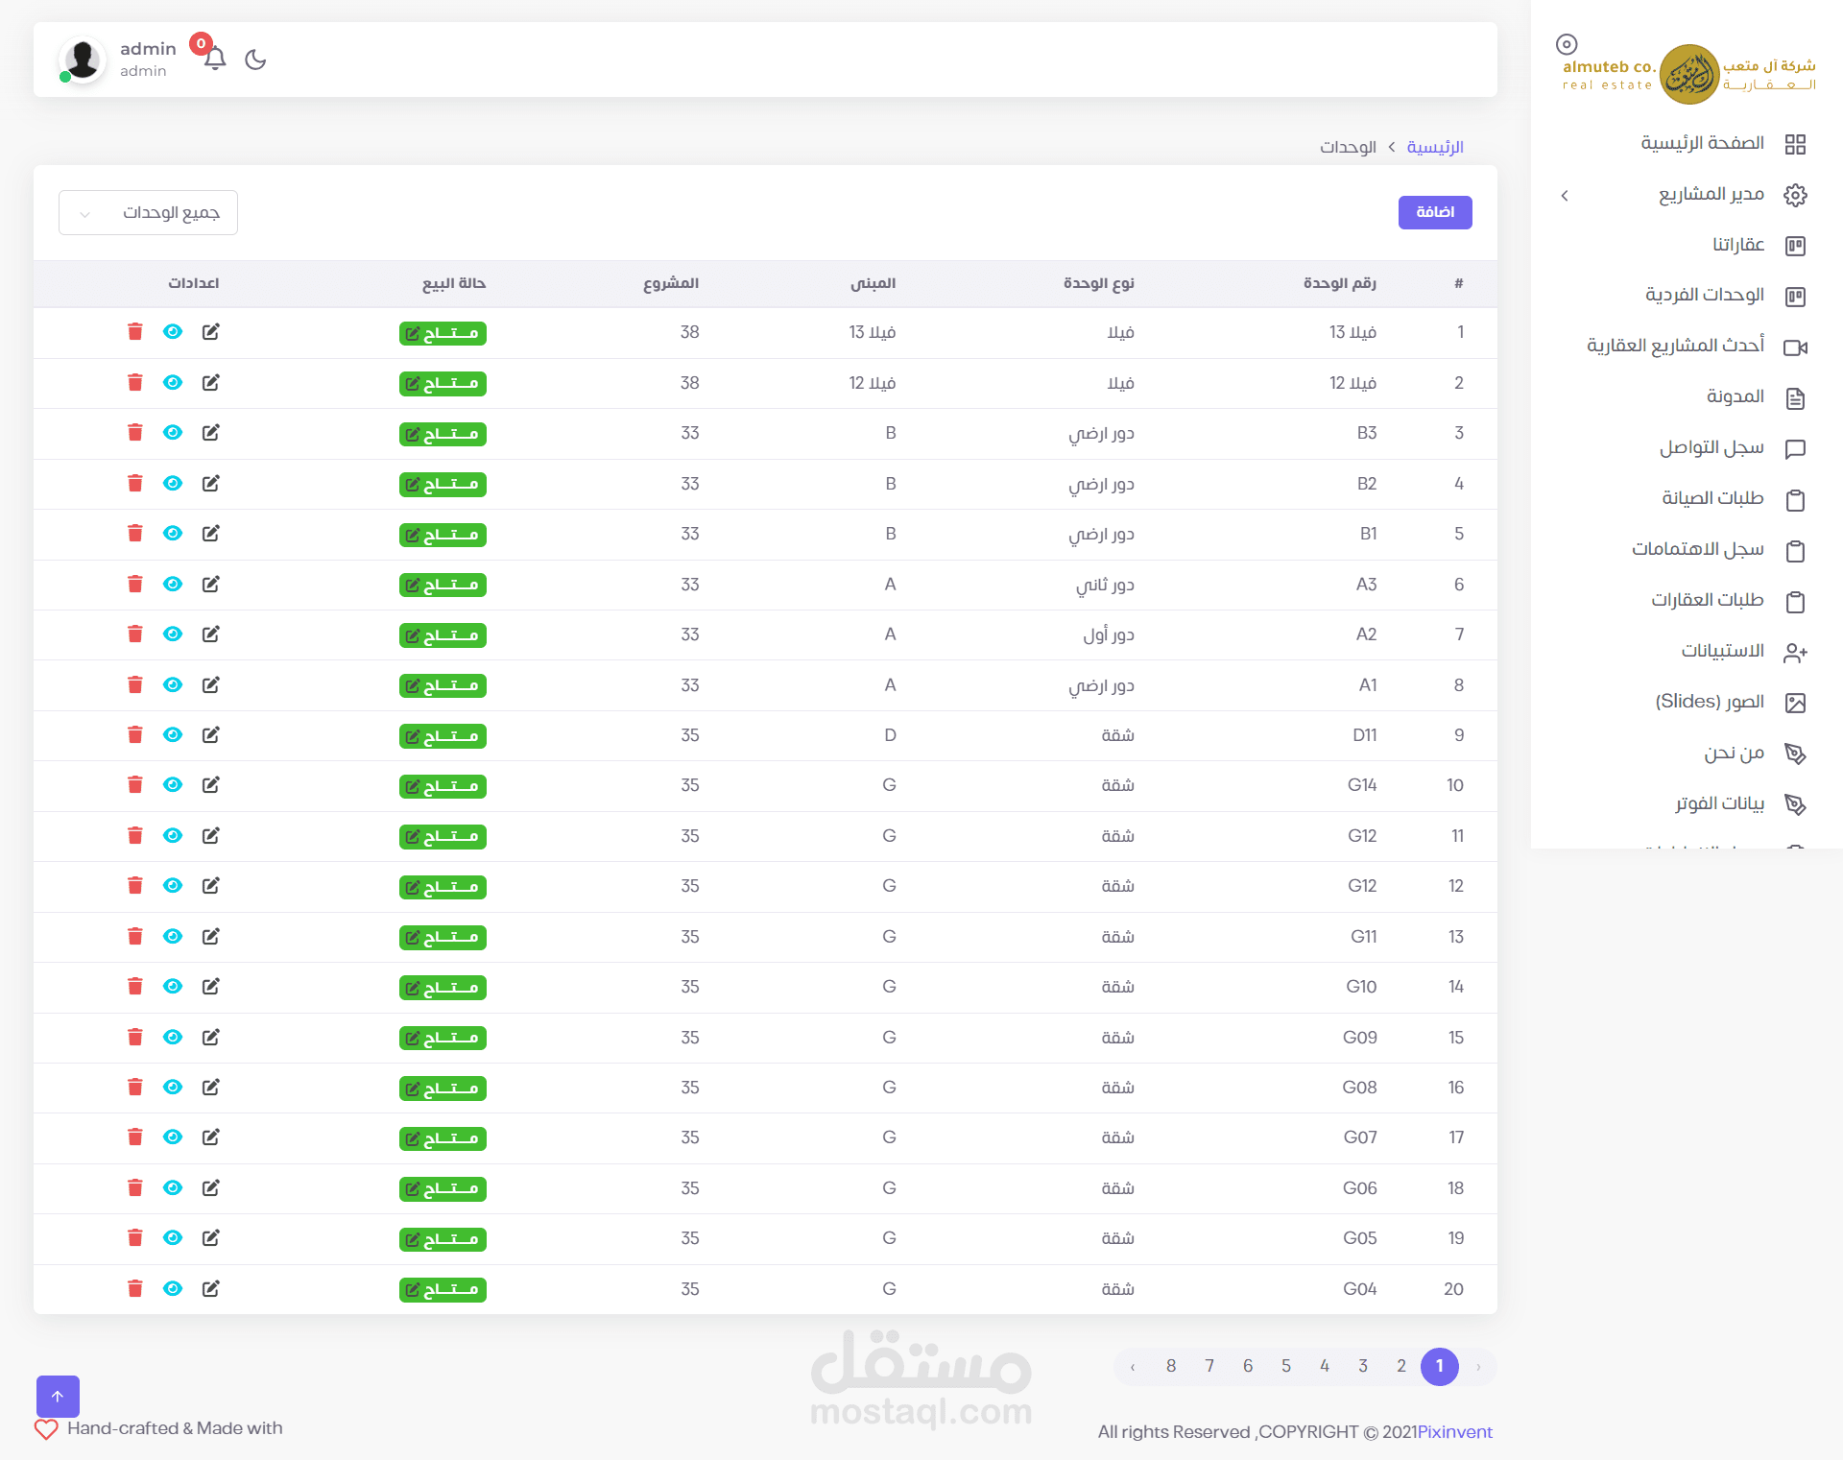The width and height of the screenshot is (1843, 1460).
Task: Open جميع الوحدات filter dropdown
Action: tap(148, 212)
